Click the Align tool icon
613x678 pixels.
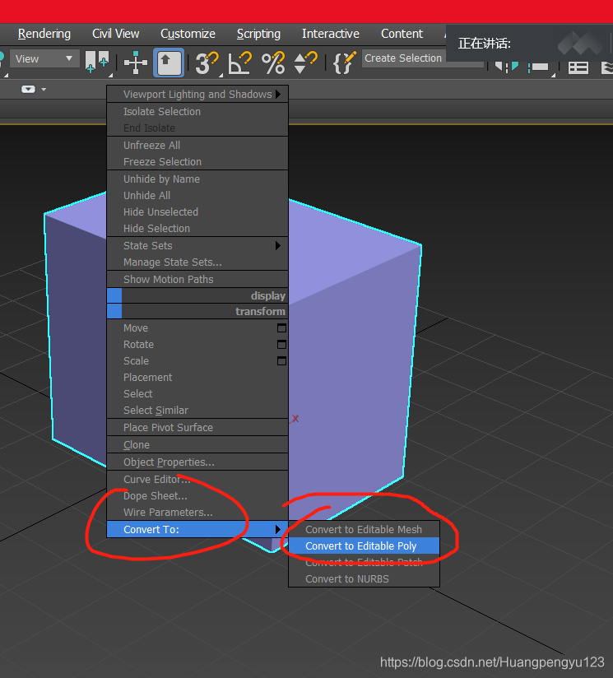click(x=539, y=67)
